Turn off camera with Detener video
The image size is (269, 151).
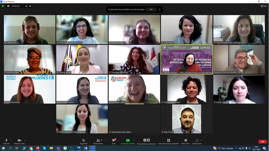coord(19,141)
